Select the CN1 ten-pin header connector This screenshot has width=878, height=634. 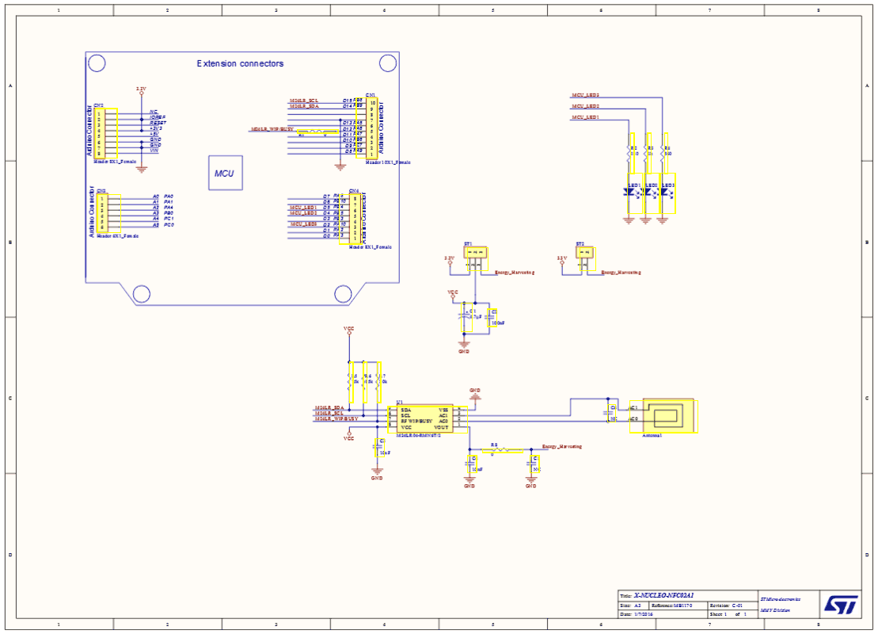(367, 128)
